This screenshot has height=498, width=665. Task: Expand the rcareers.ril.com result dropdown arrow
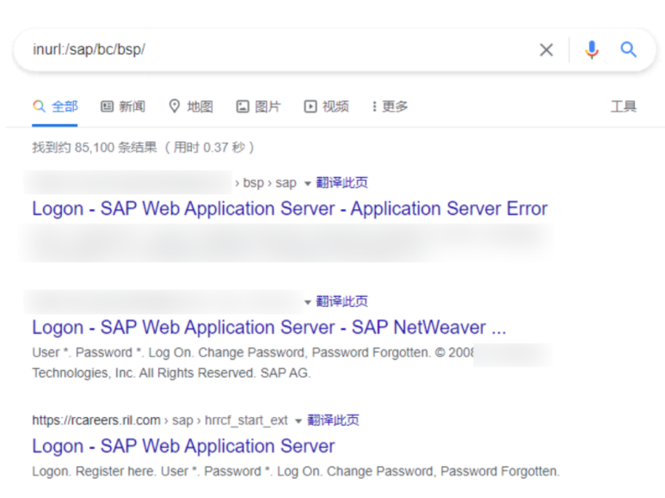(299, 421)
